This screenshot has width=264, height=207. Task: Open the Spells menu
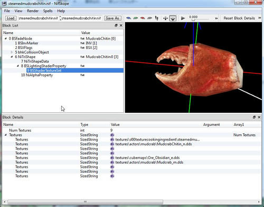48,11
